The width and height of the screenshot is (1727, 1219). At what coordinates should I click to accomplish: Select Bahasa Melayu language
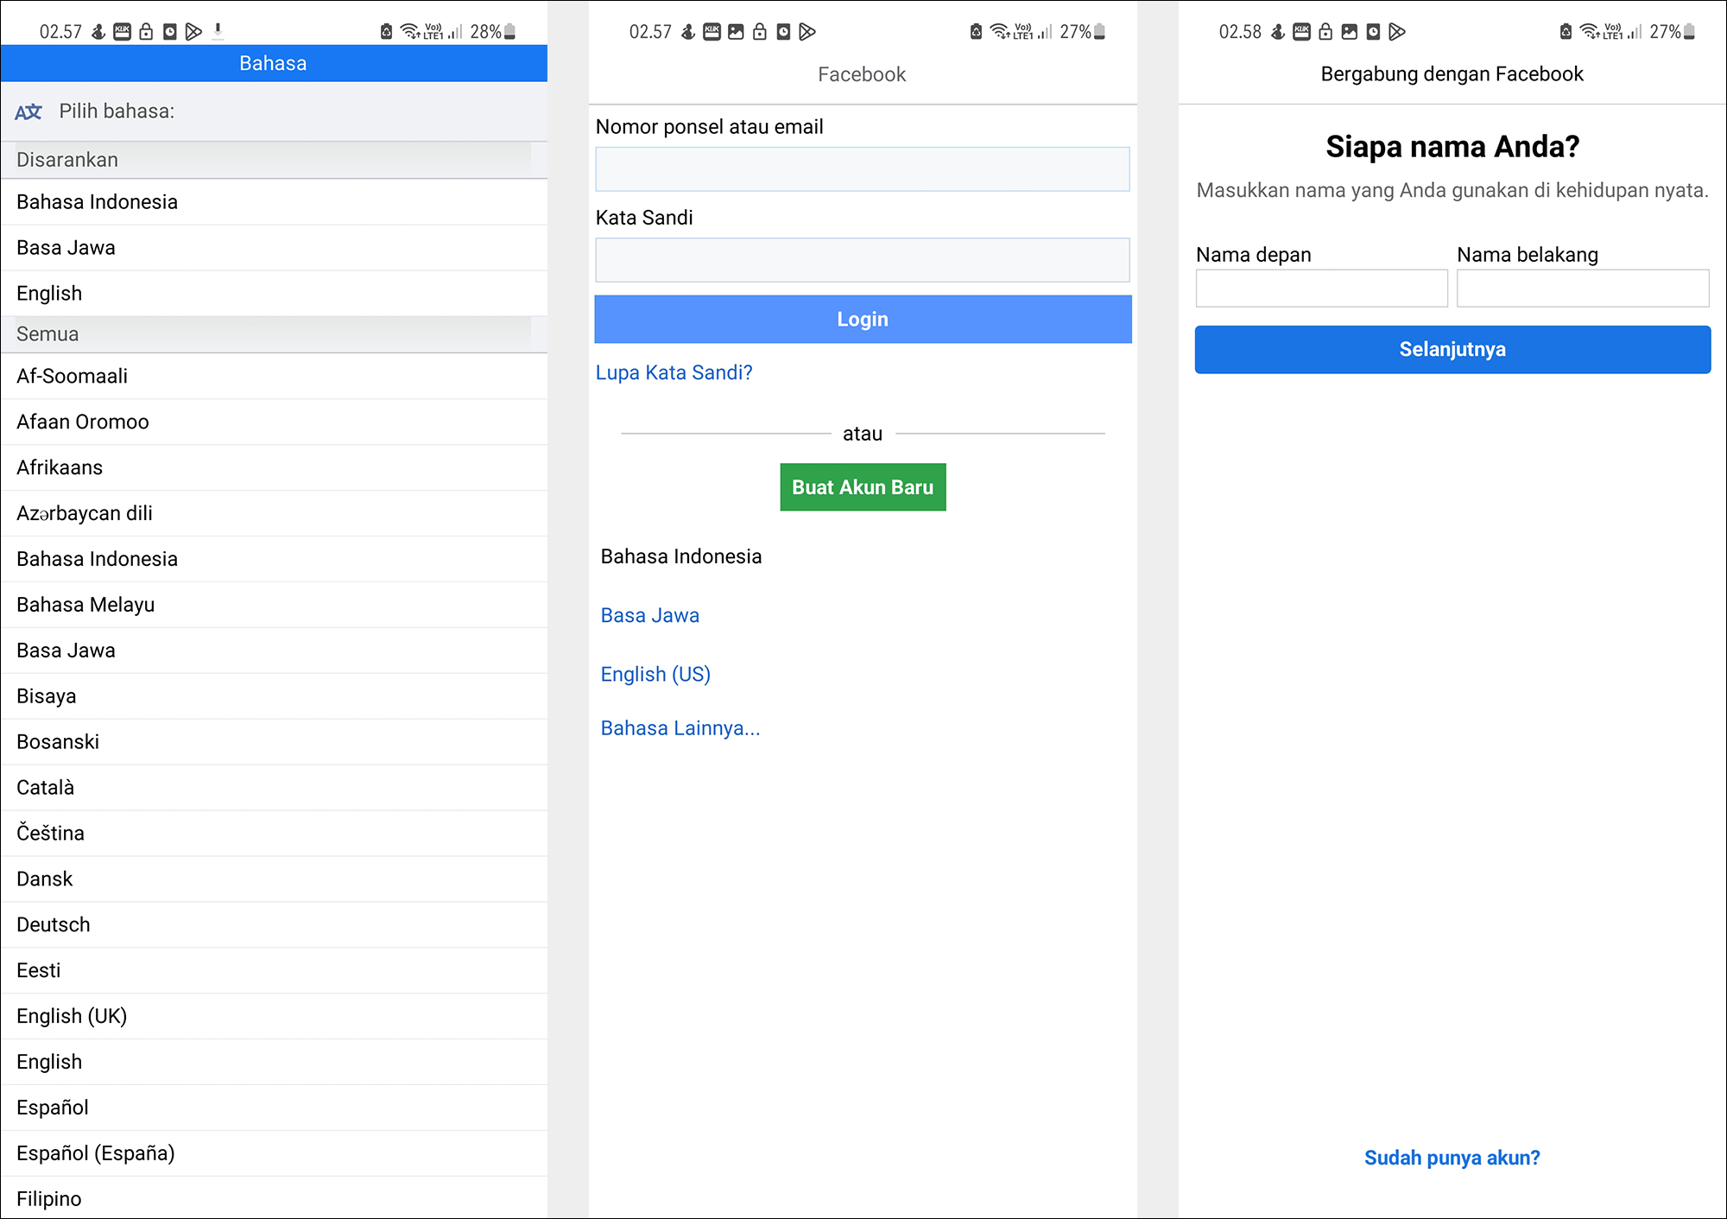(85, 605)
